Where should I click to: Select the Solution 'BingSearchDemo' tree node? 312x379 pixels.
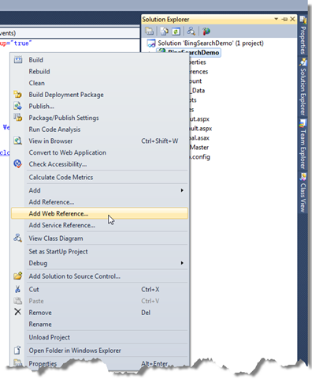point(210,43)
